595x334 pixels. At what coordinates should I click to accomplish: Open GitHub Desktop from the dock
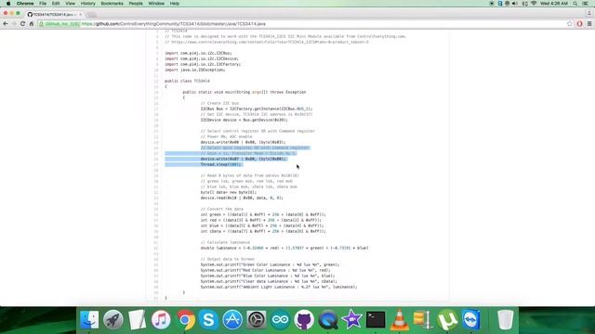pos(304,320)
